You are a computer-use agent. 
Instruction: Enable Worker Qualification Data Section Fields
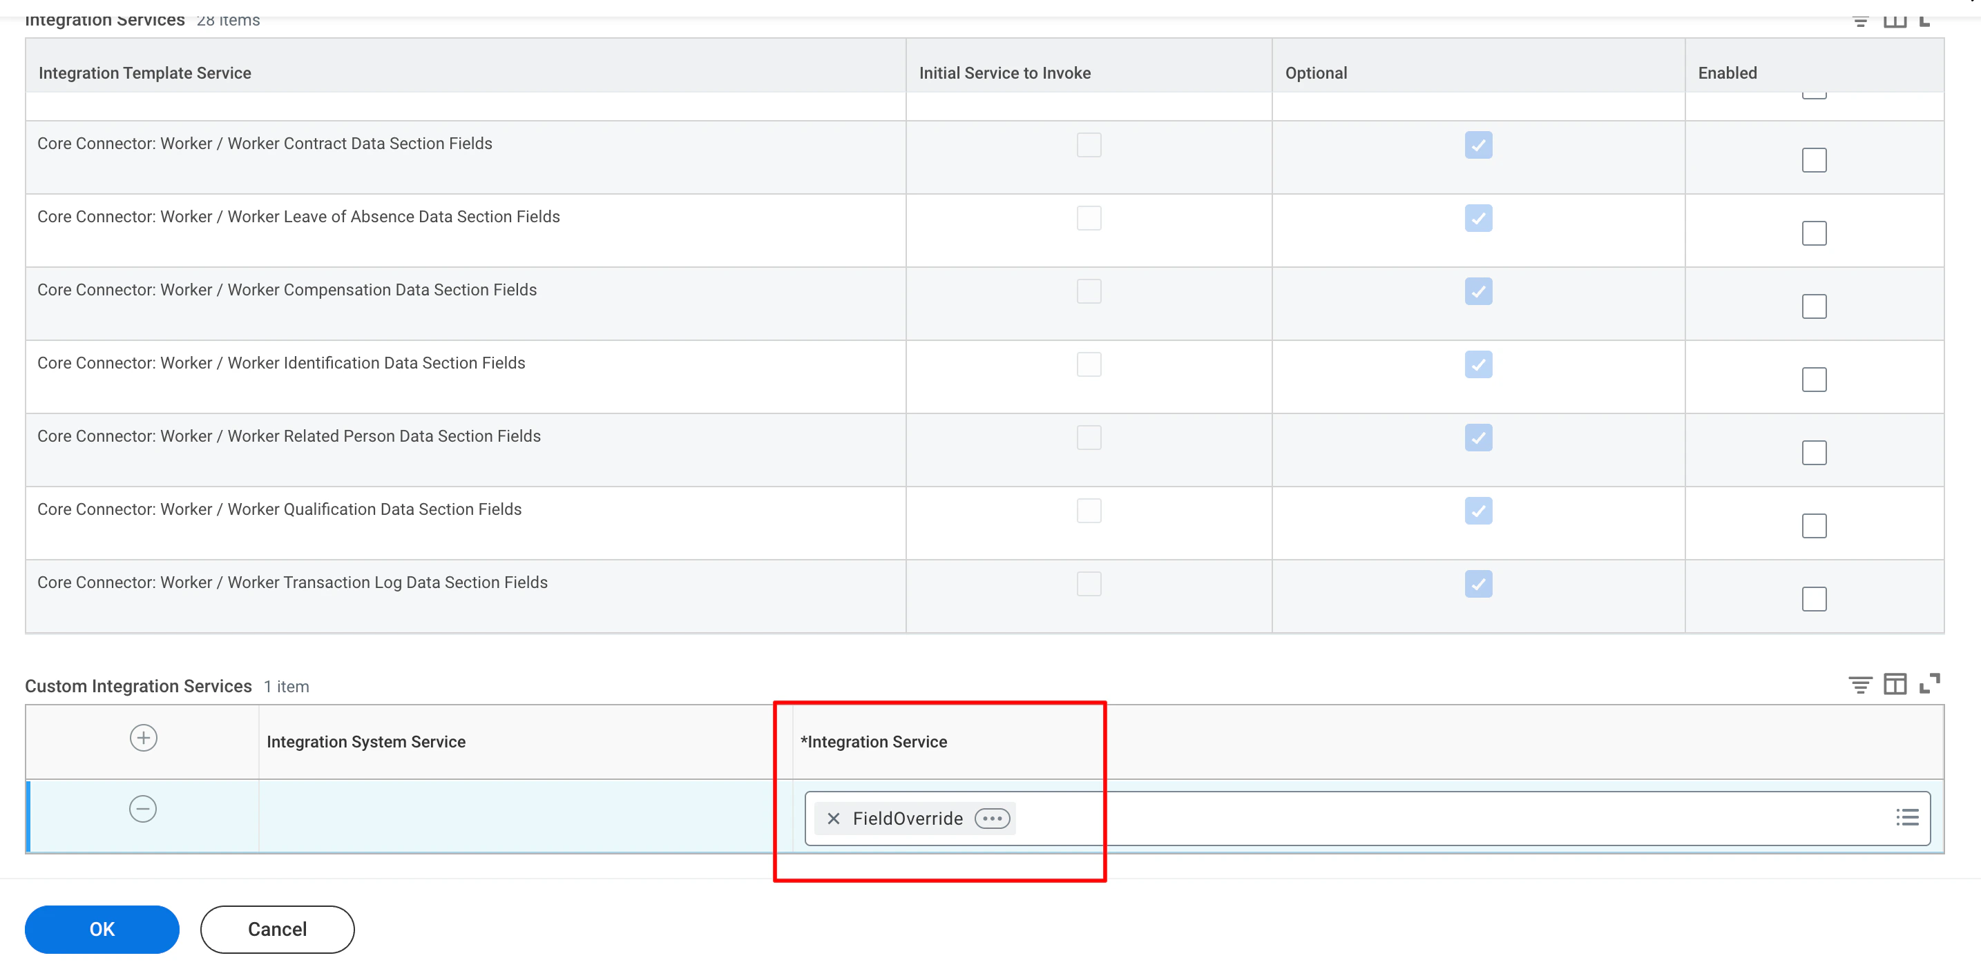click(x=1814, y=526)
